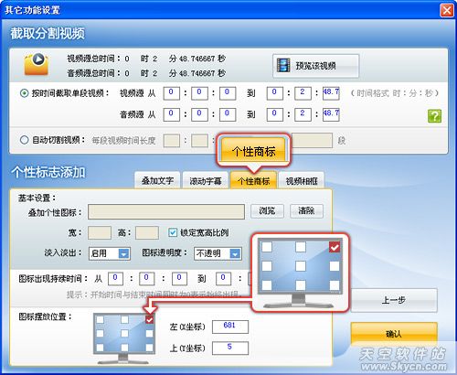
Task: Focus the 叠加个性图标 path field
Action: 166,211
